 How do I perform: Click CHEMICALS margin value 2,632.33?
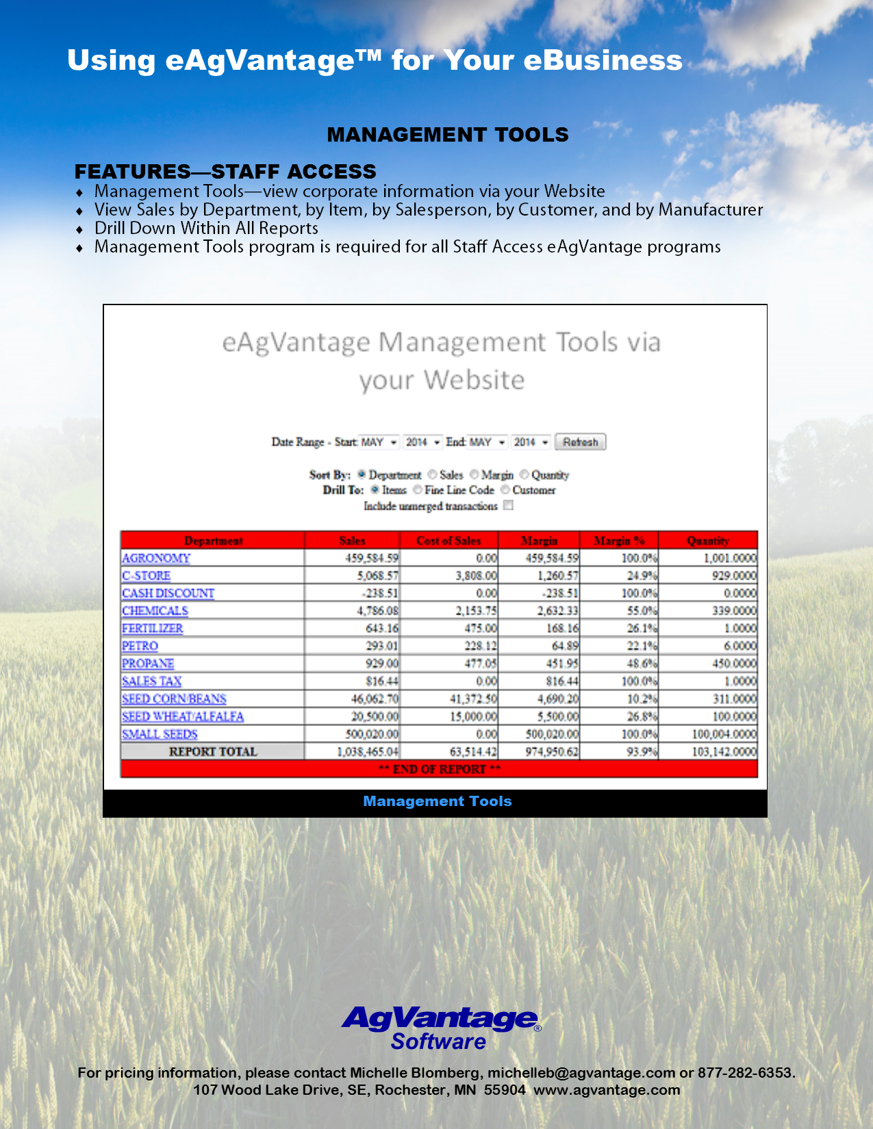(x=557, y=610)
